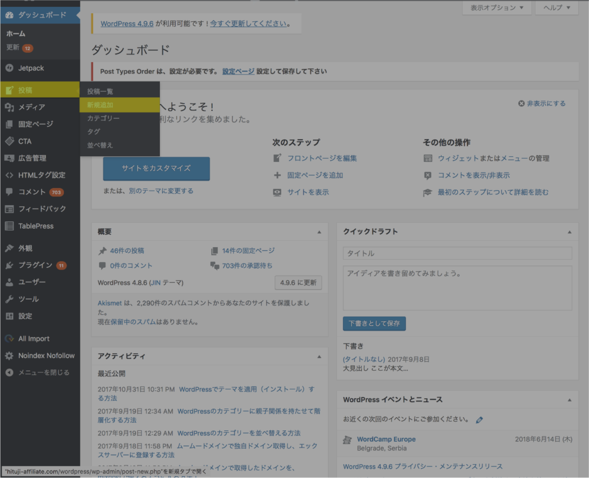The width and height of the screenshot is (589, 478).
Task: Click the Jetpack logo icon
Action: coord(9,68)
